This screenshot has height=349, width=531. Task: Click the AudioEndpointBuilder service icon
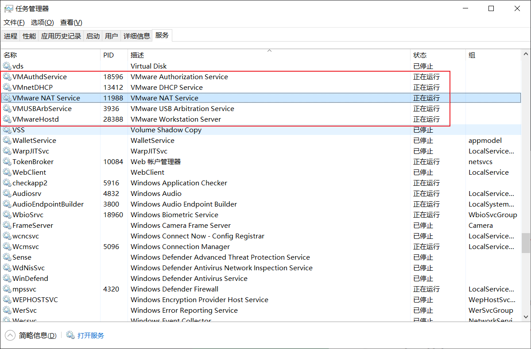click(x=7, y=204)
